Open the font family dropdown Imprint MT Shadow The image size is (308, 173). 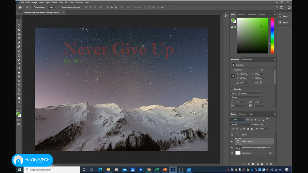(262, 93)
